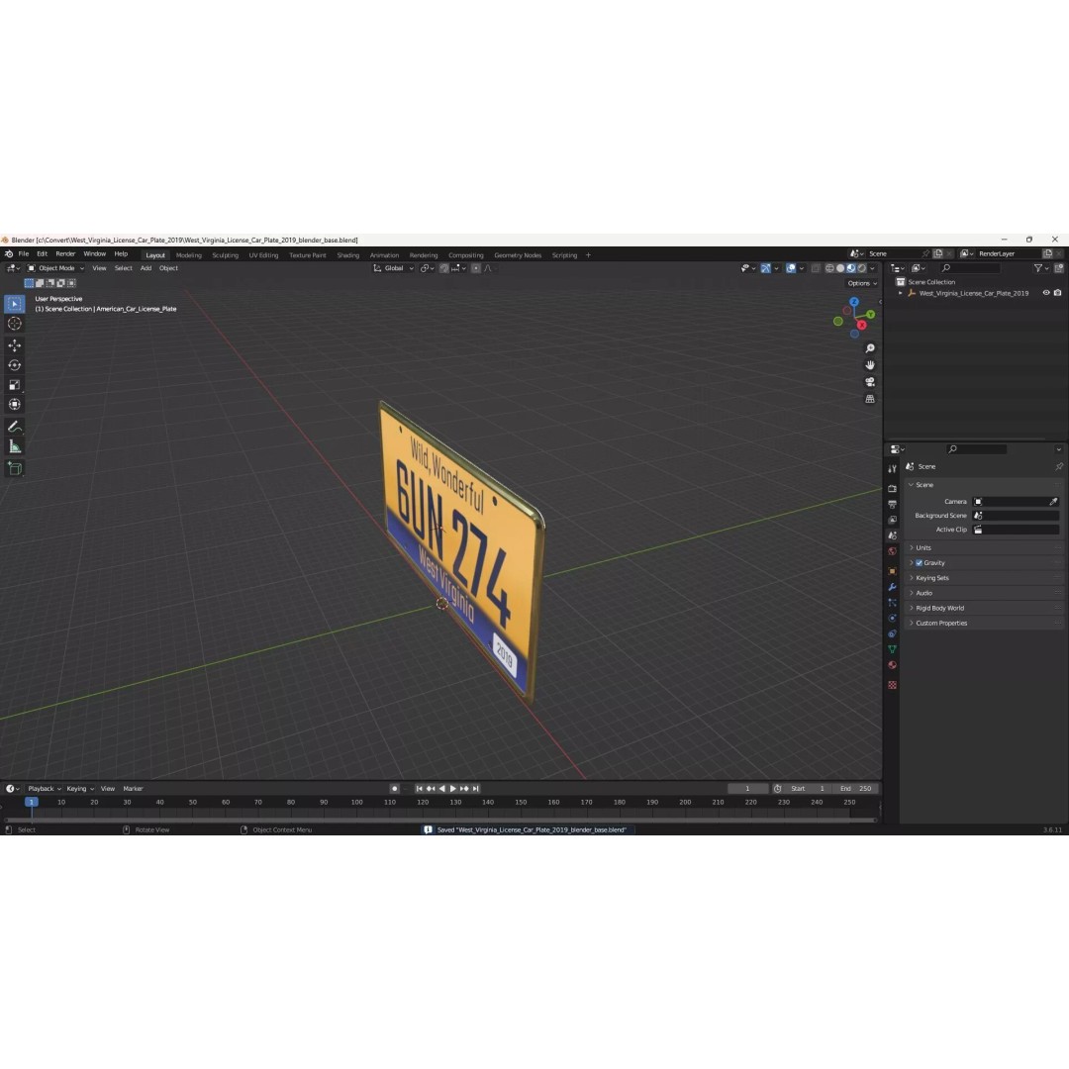The height and width of the screenshot is (1069, 1069).
Task: Click the pan view hand icon
Action: pyautogui.click(x=870, y=365)
